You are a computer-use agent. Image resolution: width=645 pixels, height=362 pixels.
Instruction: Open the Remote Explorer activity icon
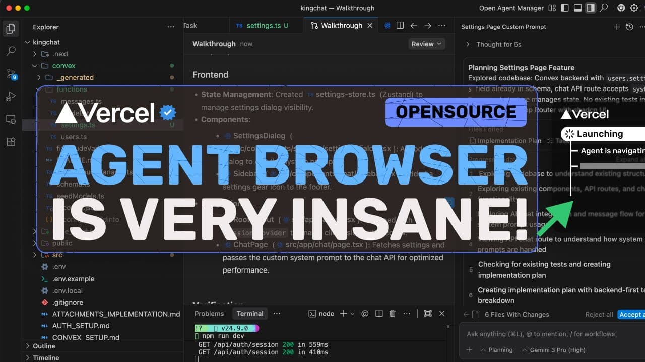coord(11,119)
